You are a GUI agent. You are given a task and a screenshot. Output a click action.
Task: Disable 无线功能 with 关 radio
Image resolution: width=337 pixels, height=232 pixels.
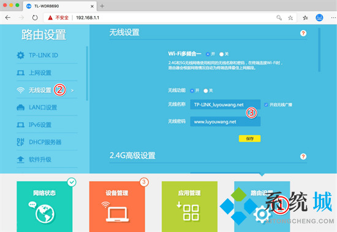tap(206, 91)
